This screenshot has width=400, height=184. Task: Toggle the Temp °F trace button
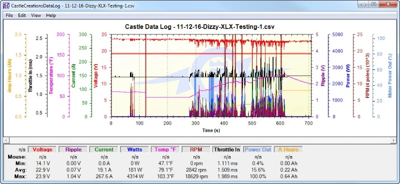(x=165, y=149)
